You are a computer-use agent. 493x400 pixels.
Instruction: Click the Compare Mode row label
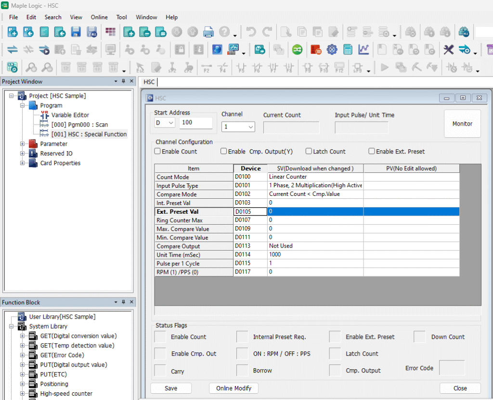194,194
